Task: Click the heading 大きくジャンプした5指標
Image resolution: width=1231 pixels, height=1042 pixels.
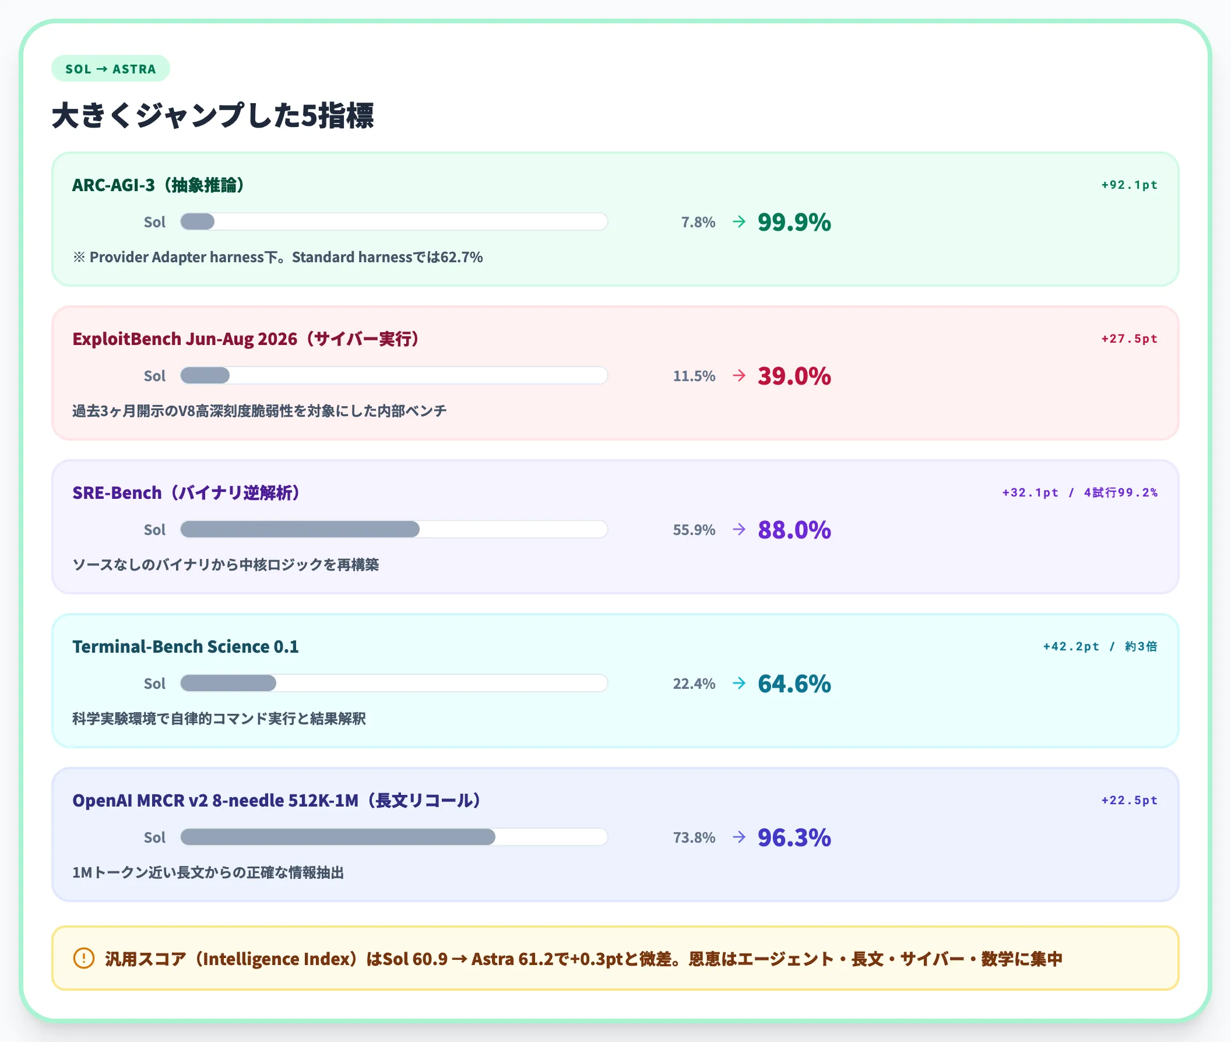Action: tap(213, 115)
